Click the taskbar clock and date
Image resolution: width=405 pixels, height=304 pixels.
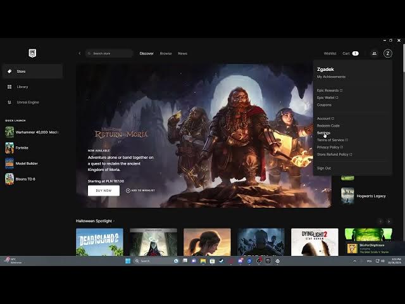pyautogui.click(x=394, y=261)
